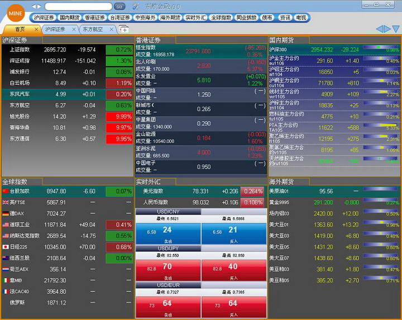Screen dimensions: 402x320
Task: Click USD/JPY buy price tile 82.840
Action: click(234, 270)
